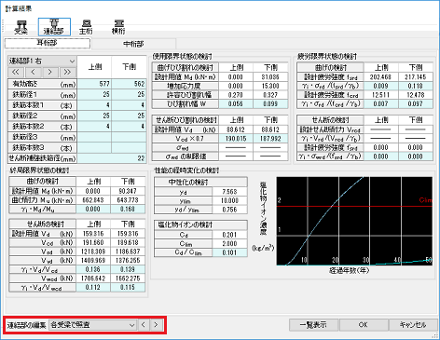Viewport: 440px width, 340px height.
Task: Open the 連結部1 右 dropdown
Action: [x=42, y=61]
